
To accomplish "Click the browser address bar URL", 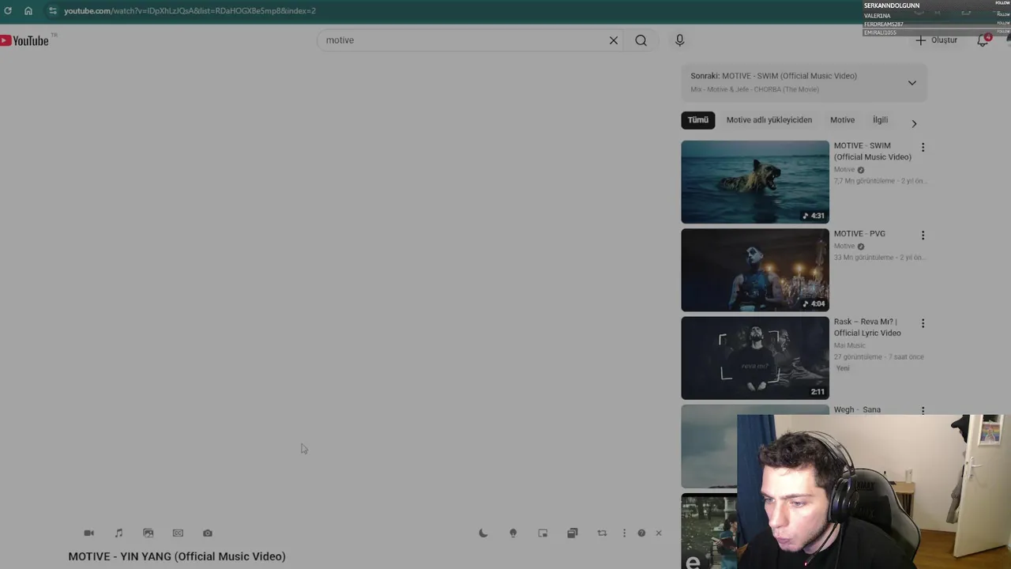I will pyautogui.click(x=190, y=11).
